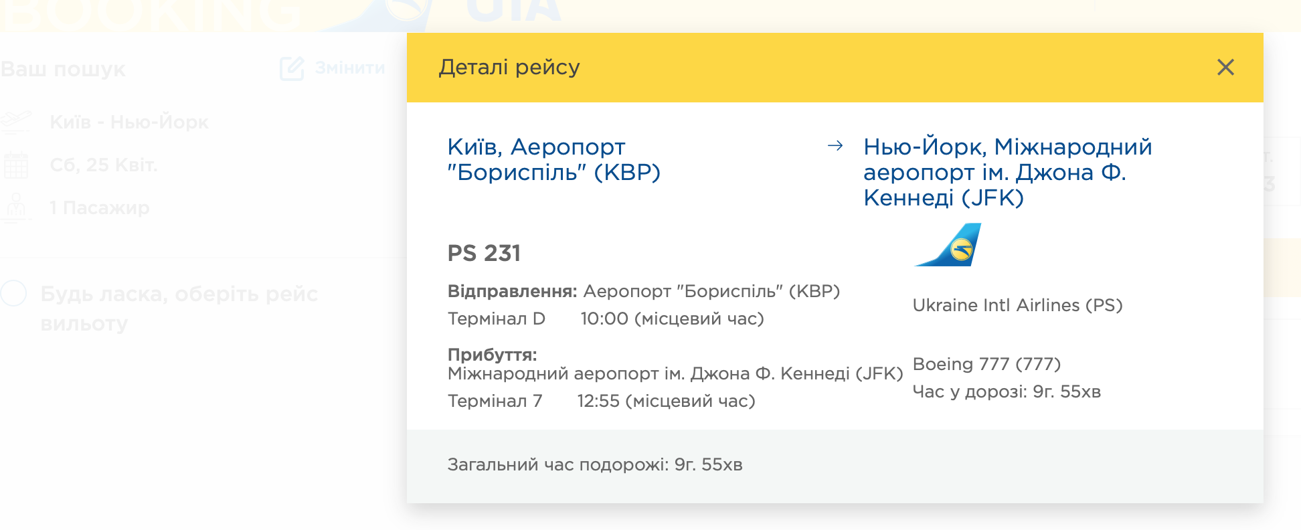Click the calendar icon beside Сб, 25 Квіт.
The width and height of the screenshot is (1301, 530).
coord(16,165)
